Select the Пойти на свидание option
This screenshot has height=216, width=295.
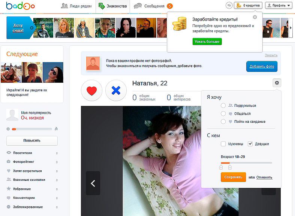coord(223,122)
